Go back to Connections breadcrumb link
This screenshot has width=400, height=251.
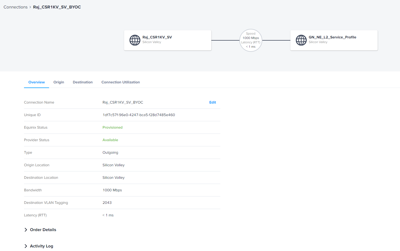(16, 7)
